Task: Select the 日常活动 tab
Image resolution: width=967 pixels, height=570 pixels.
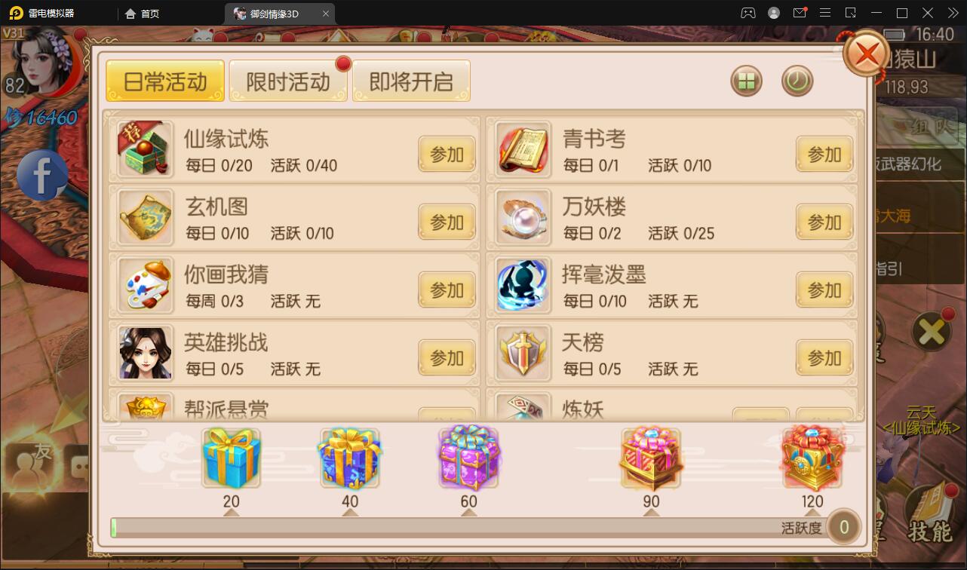Action: [165, 81]
